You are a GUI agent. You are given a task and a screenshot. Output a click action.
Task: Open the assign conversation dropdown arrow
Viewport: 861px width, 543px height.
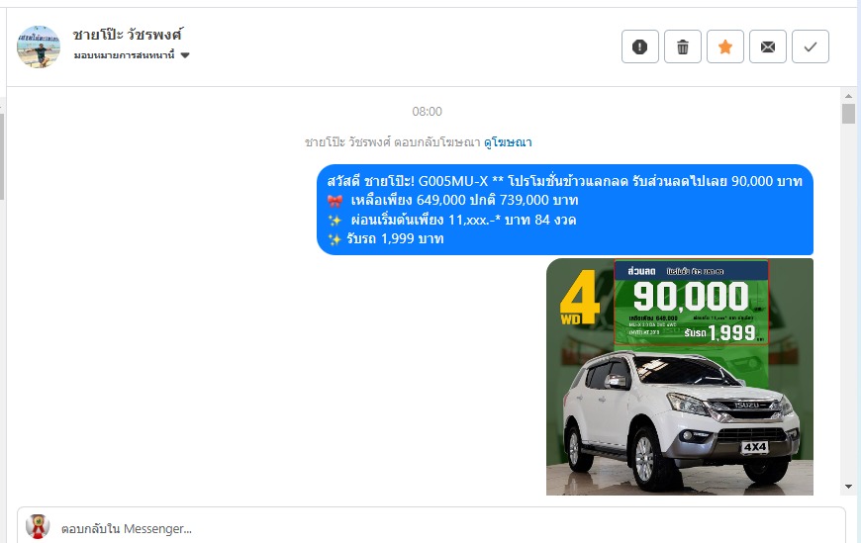pyautogui.click(x=185, y=55)
